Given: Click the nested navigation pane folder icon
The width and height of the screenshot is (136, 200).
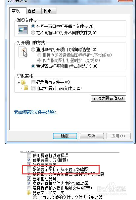Looking at the screenshot, I should (26, 88).
